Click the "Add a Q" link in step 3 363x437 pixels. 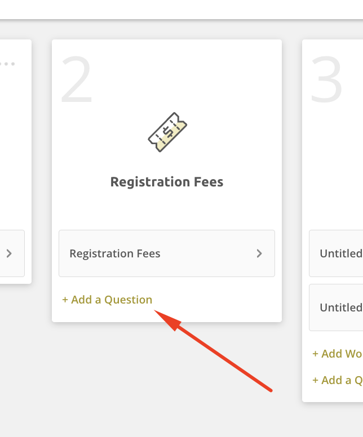337,380
